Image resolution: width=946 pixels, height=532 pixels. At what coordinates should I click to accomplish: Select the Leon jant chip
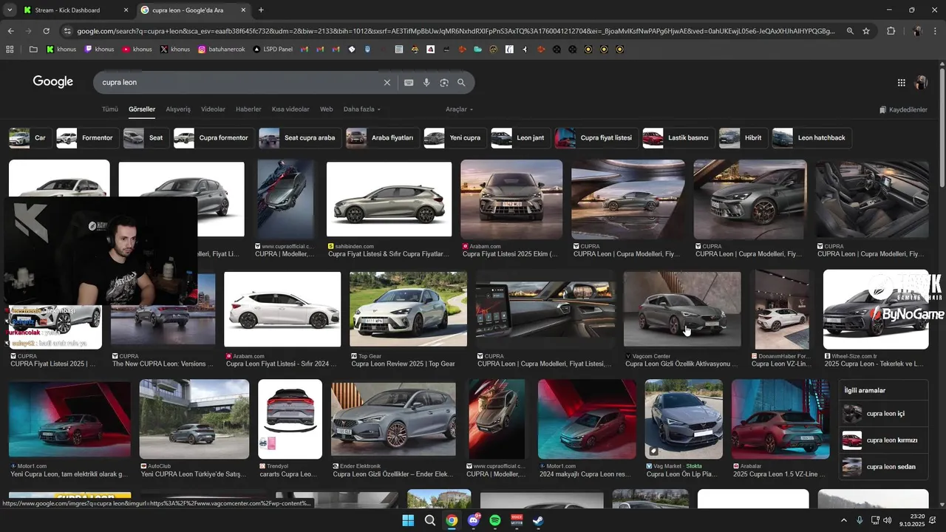520,138
